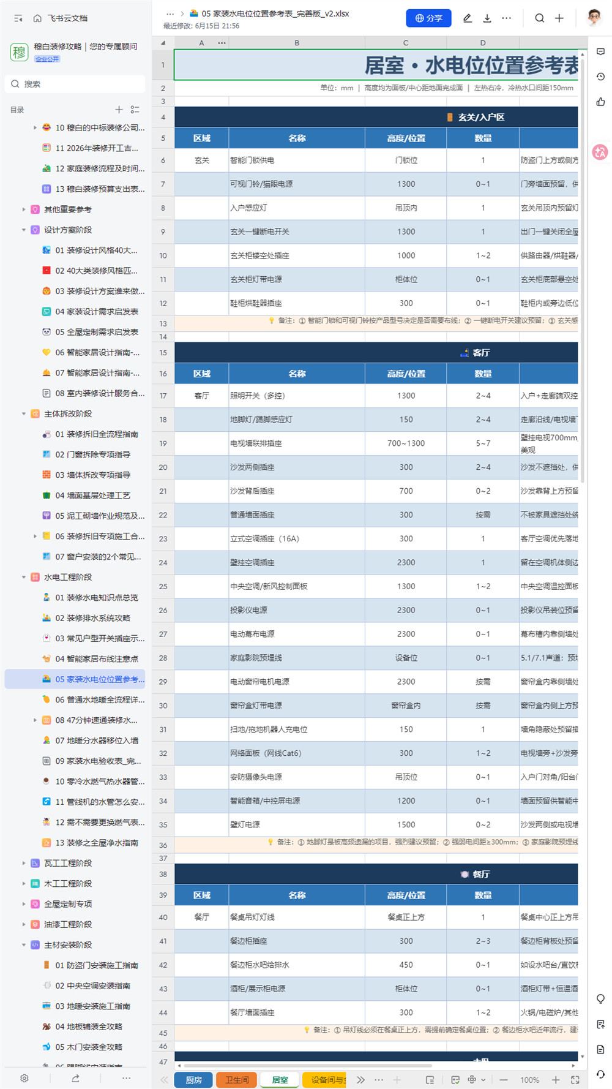Click the share arrow icon at sidebar bottom
Image resolution: width=612 pixels, height=1089 pixels.
point(75,1078)
